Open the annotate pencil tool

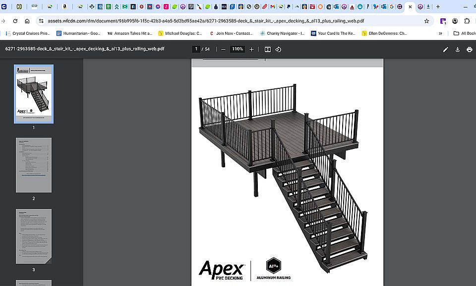coord(445,49)
